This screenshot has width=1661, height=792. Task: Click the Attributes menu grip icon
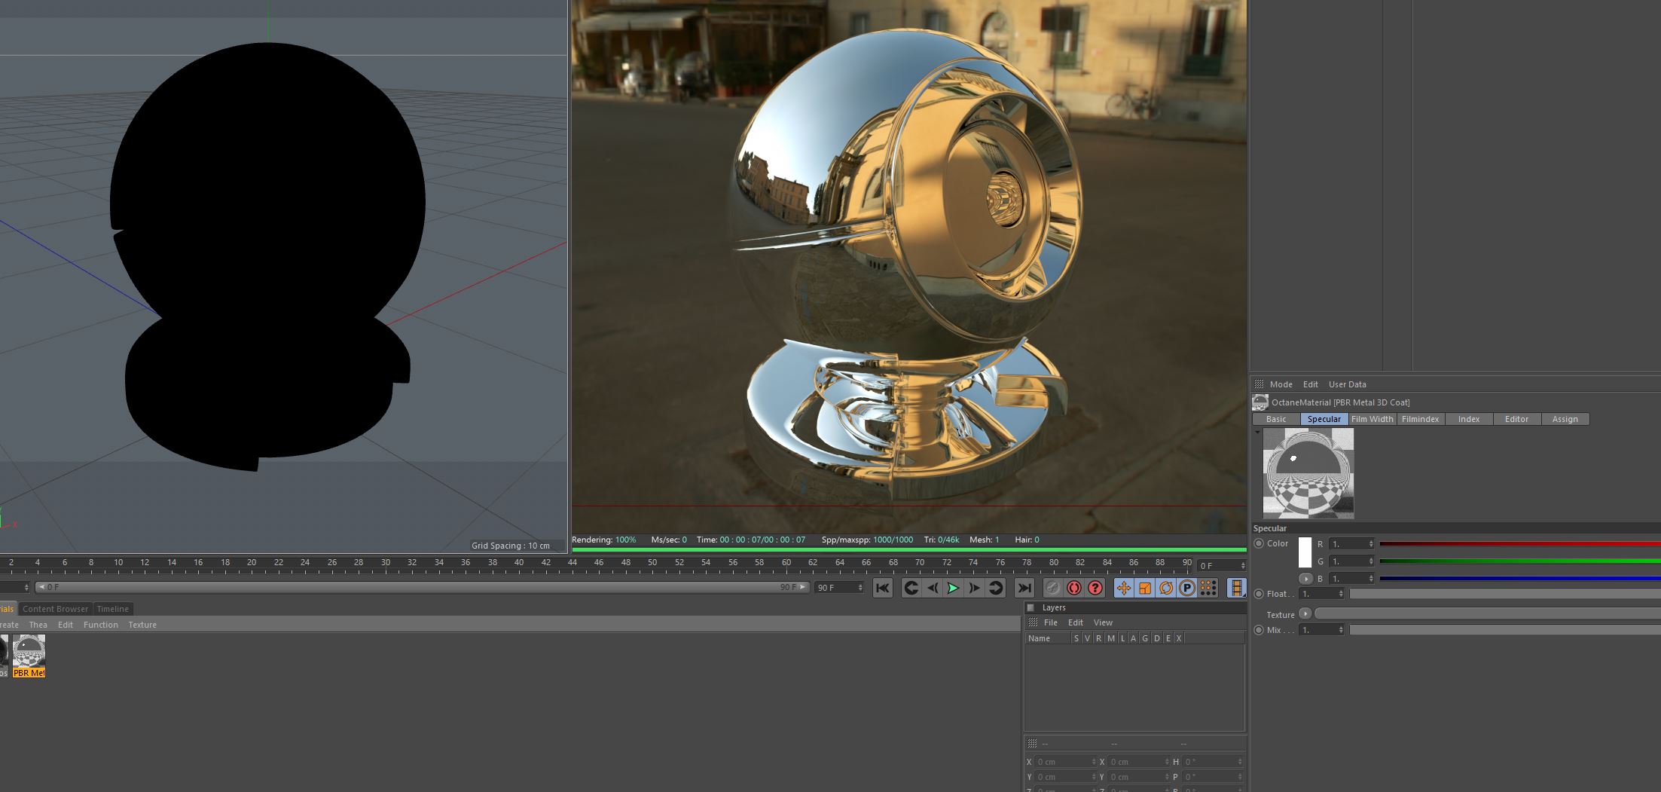tap(1259, 384)
